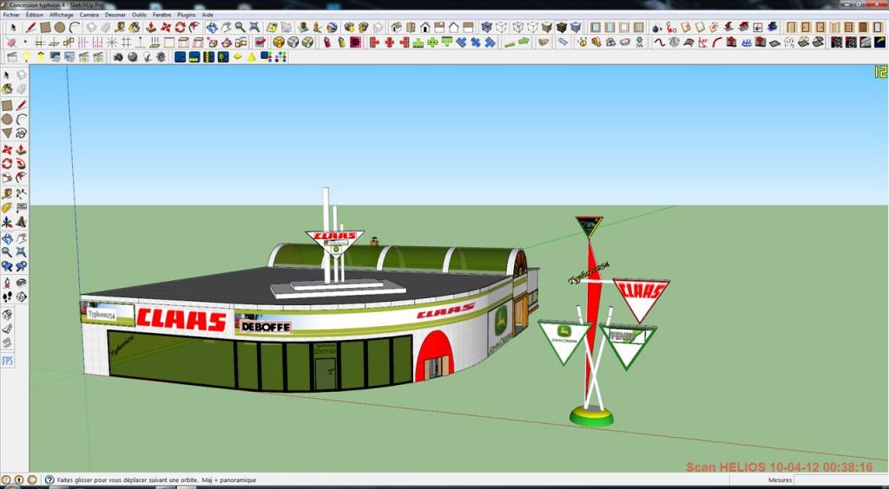Click the gear settings icon in third toolbar row

(161, 56)
